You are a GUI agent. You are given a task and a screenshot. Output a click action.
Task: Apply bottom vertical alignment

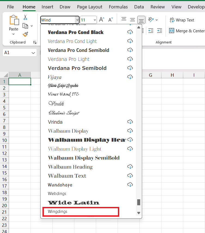(141, 20)
